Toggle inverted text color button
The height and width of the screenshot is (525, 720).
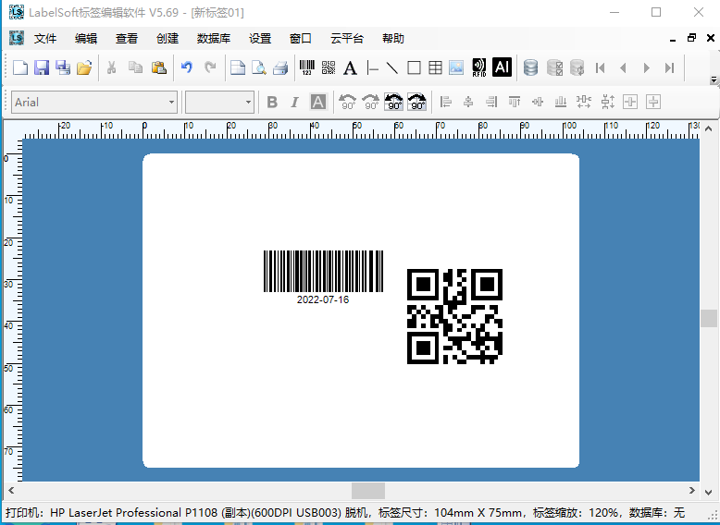pos(317,102)
